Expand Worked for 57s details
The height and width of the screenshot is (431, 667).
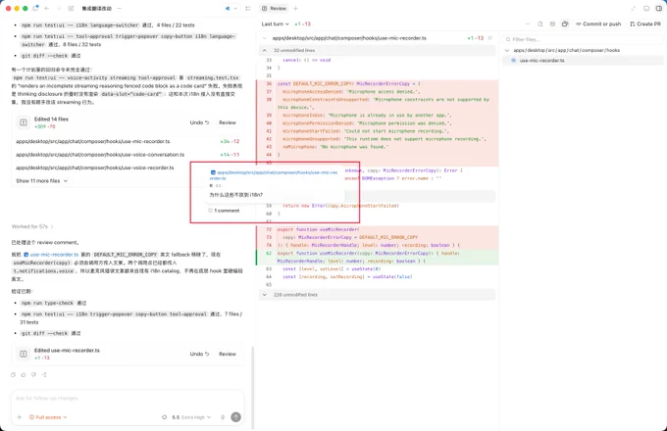point(32,226)
